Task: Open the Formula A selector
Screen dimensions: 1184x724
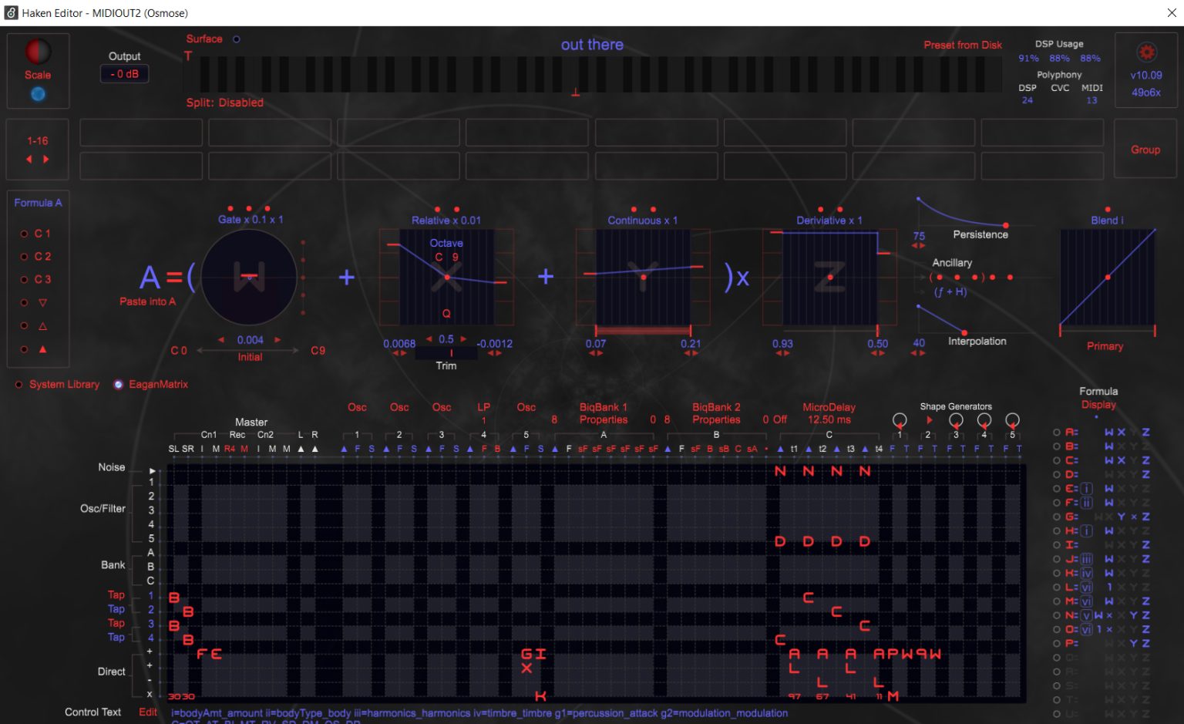Action: 38,203
